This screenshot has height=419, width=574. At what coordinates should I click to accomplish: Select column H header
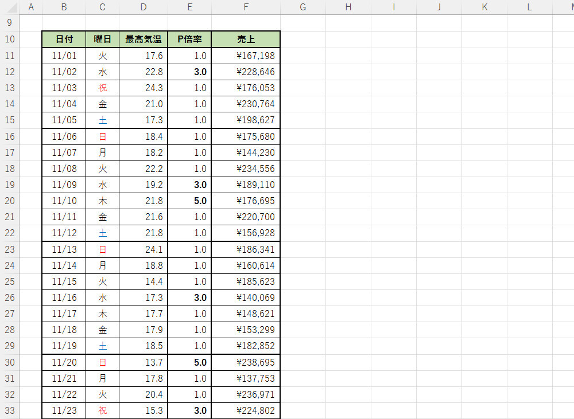point(348,7)
